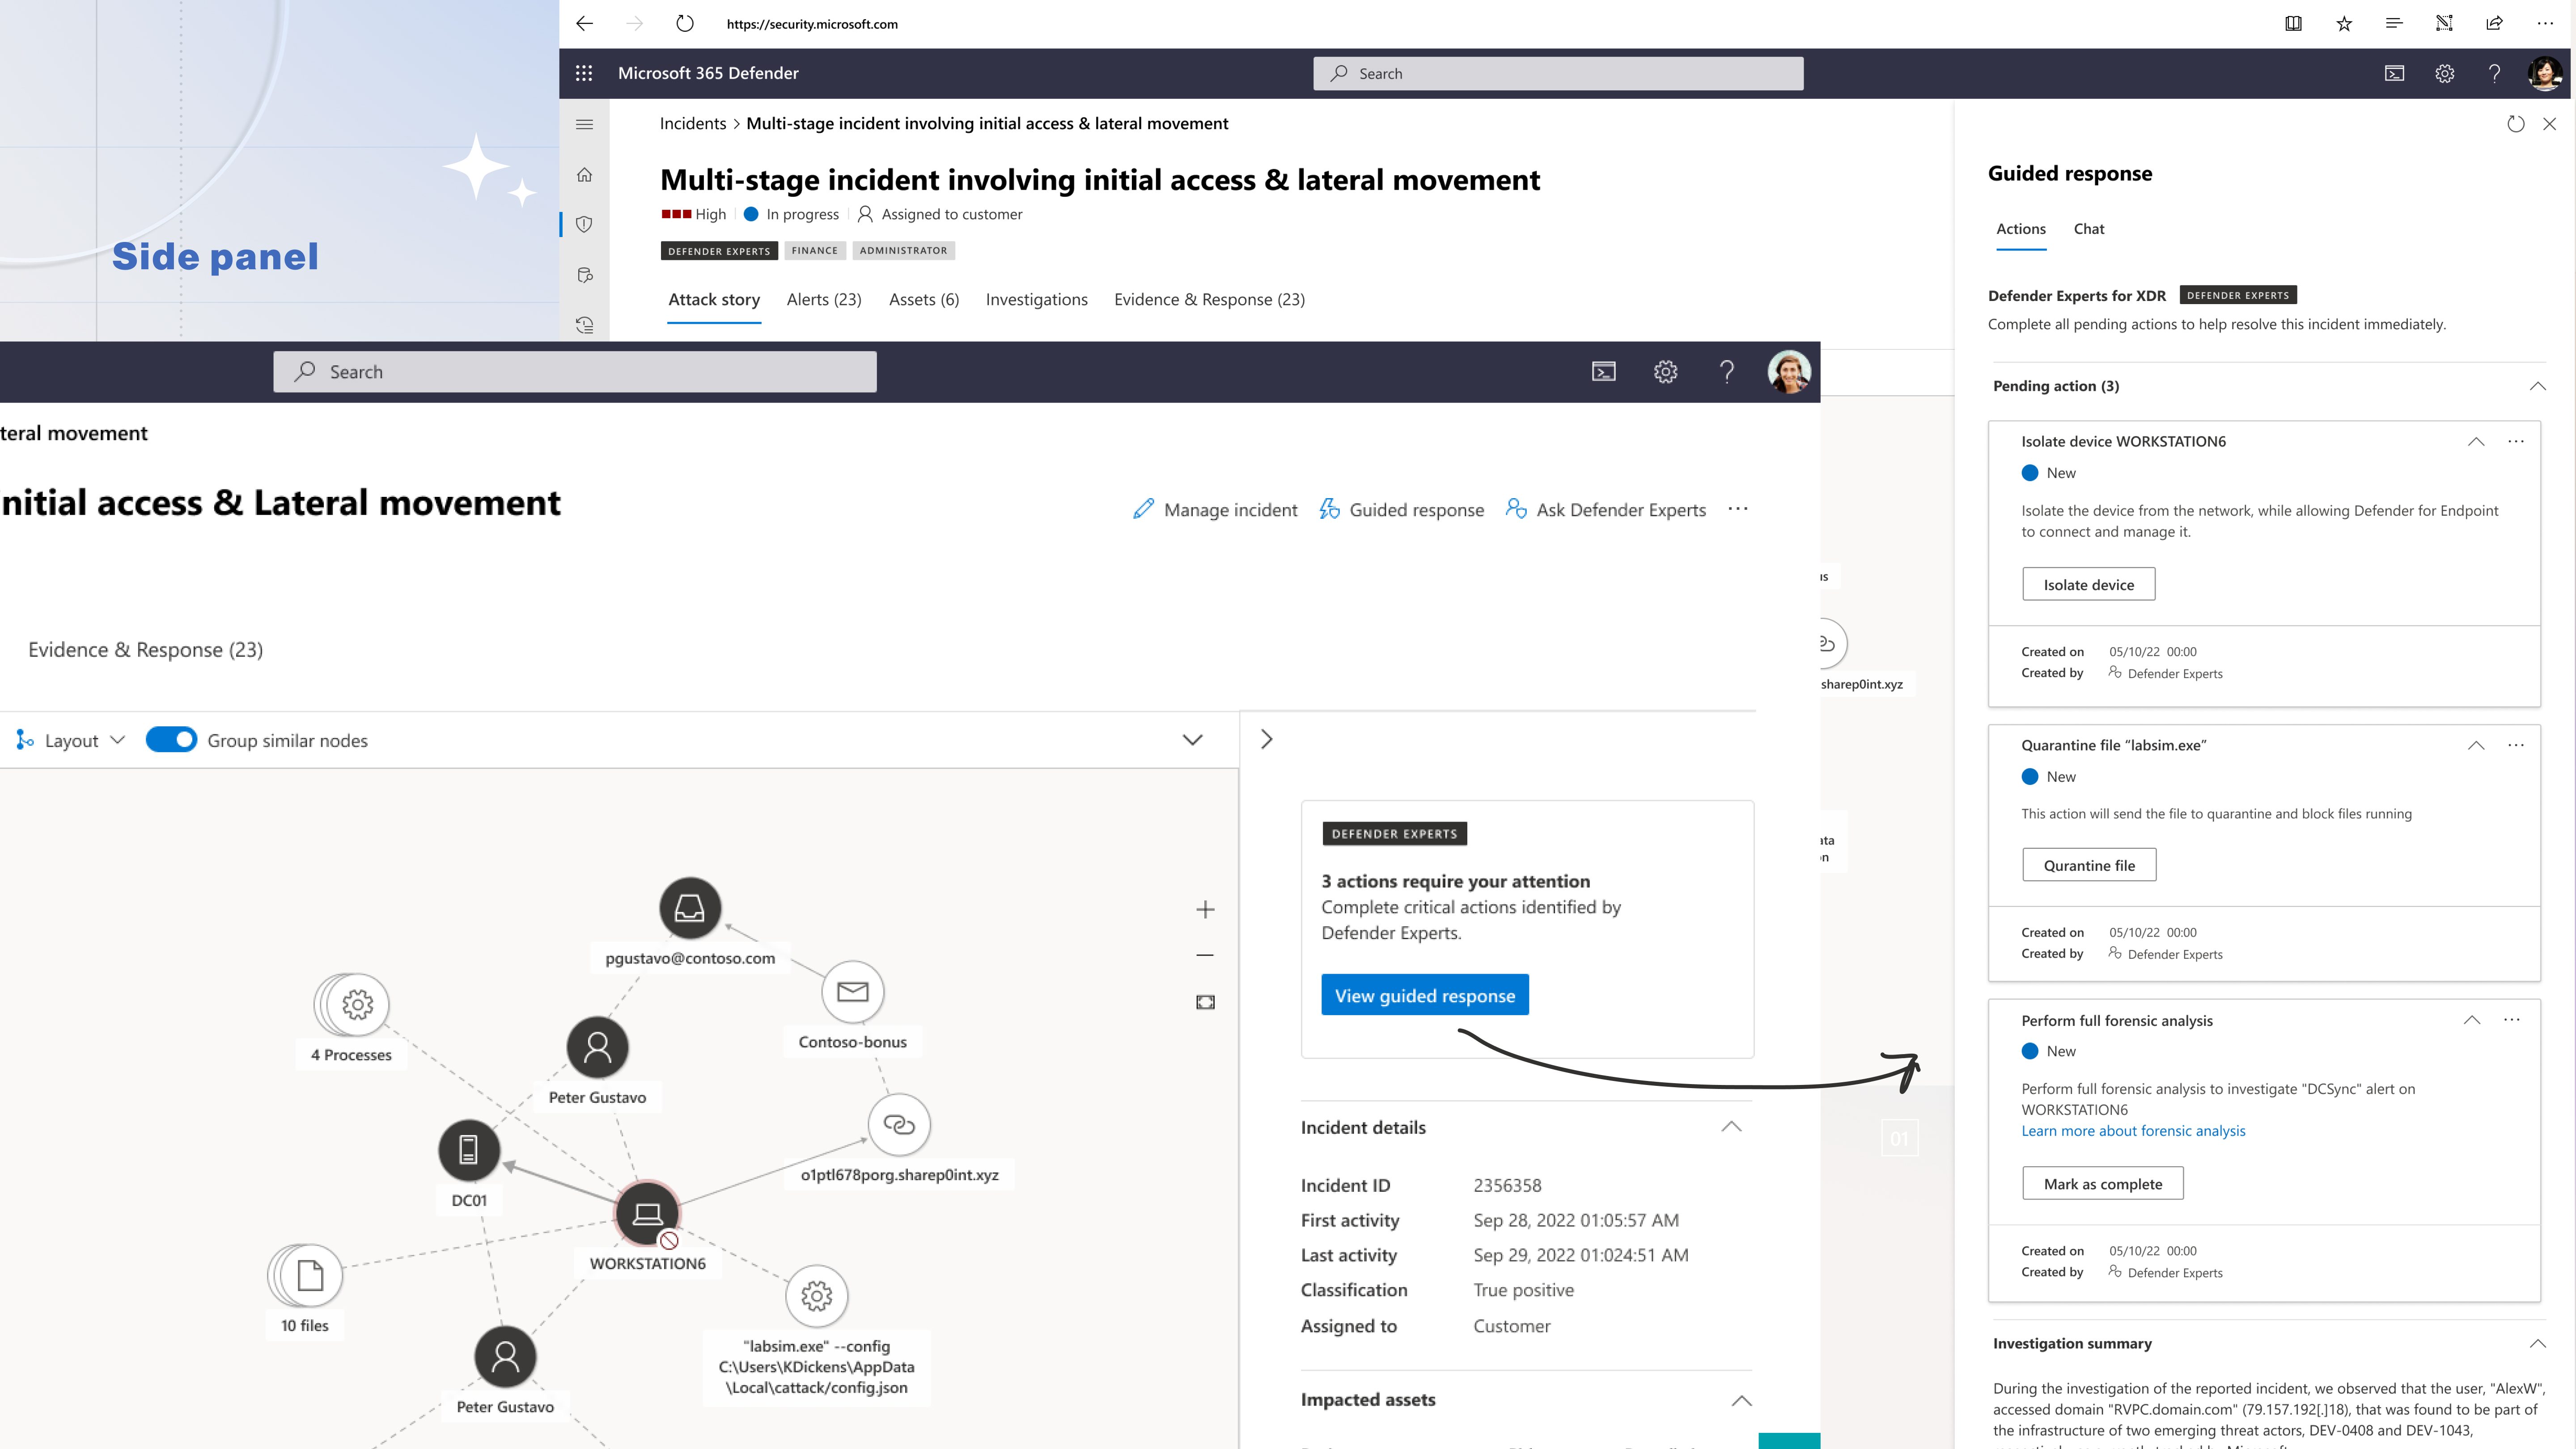This screenshot has height=1449, width=2576.
Task: Collapse the Pending action (3) section
Action: pos(2537,386)
